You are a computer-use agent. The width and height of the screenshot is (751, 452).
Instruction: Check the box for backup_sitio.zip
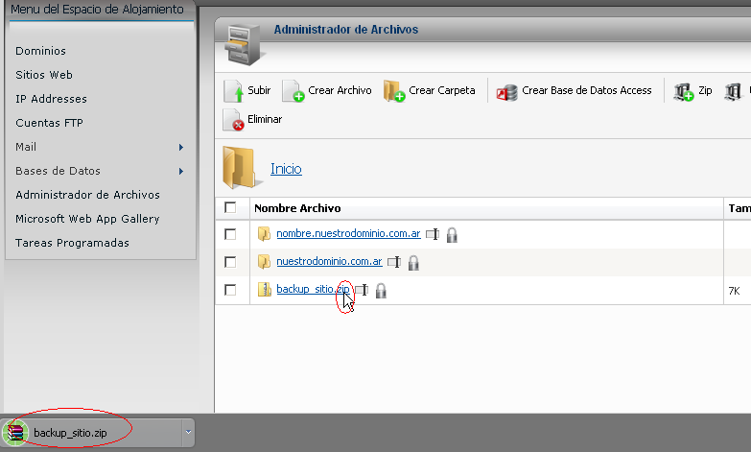[x=230, y=290]
